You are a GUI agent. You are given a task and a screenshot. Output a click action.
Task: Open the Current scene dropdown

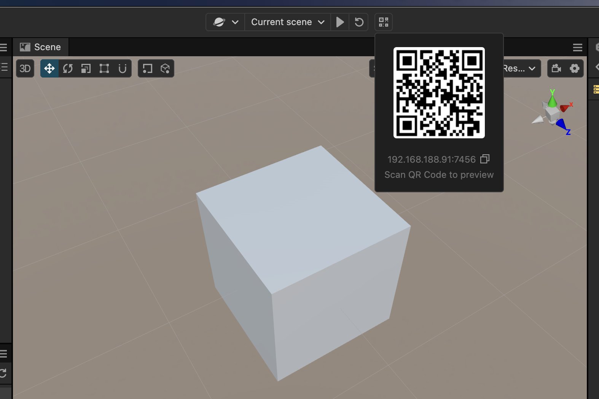[288, 22]
